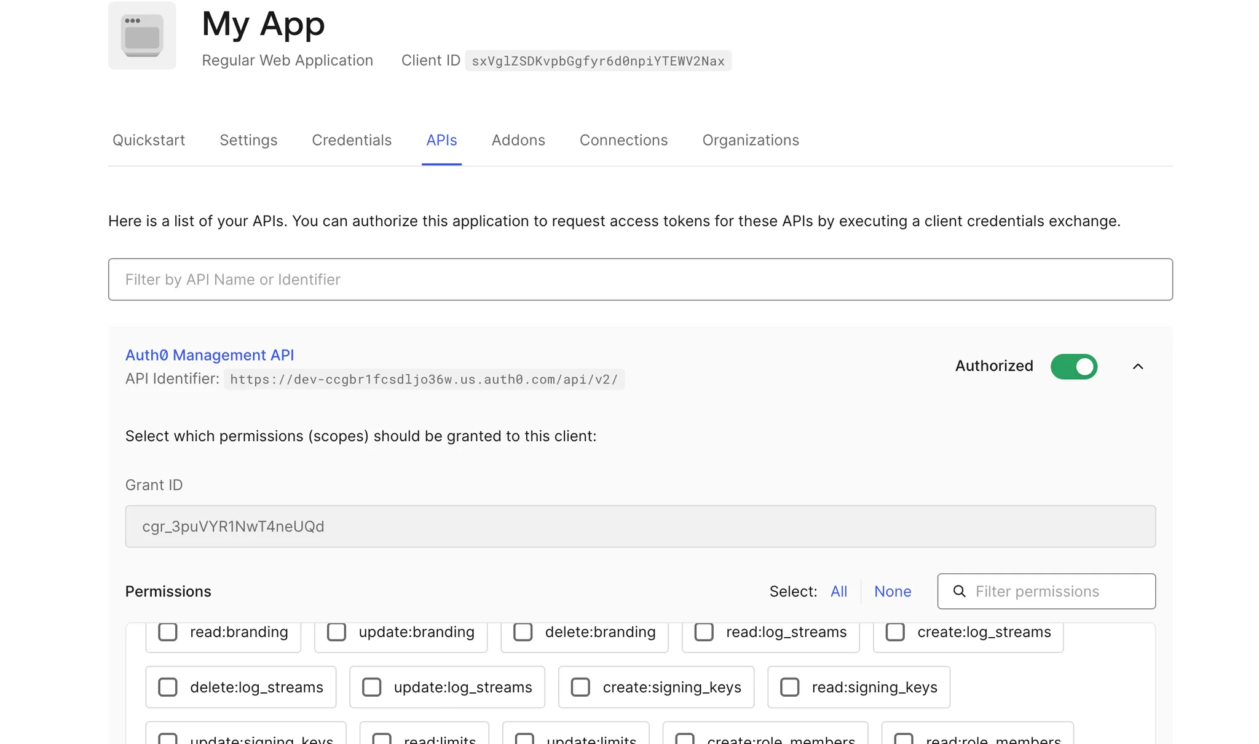
Task: Click None to deselect permissions
Action: coord(893,592)
